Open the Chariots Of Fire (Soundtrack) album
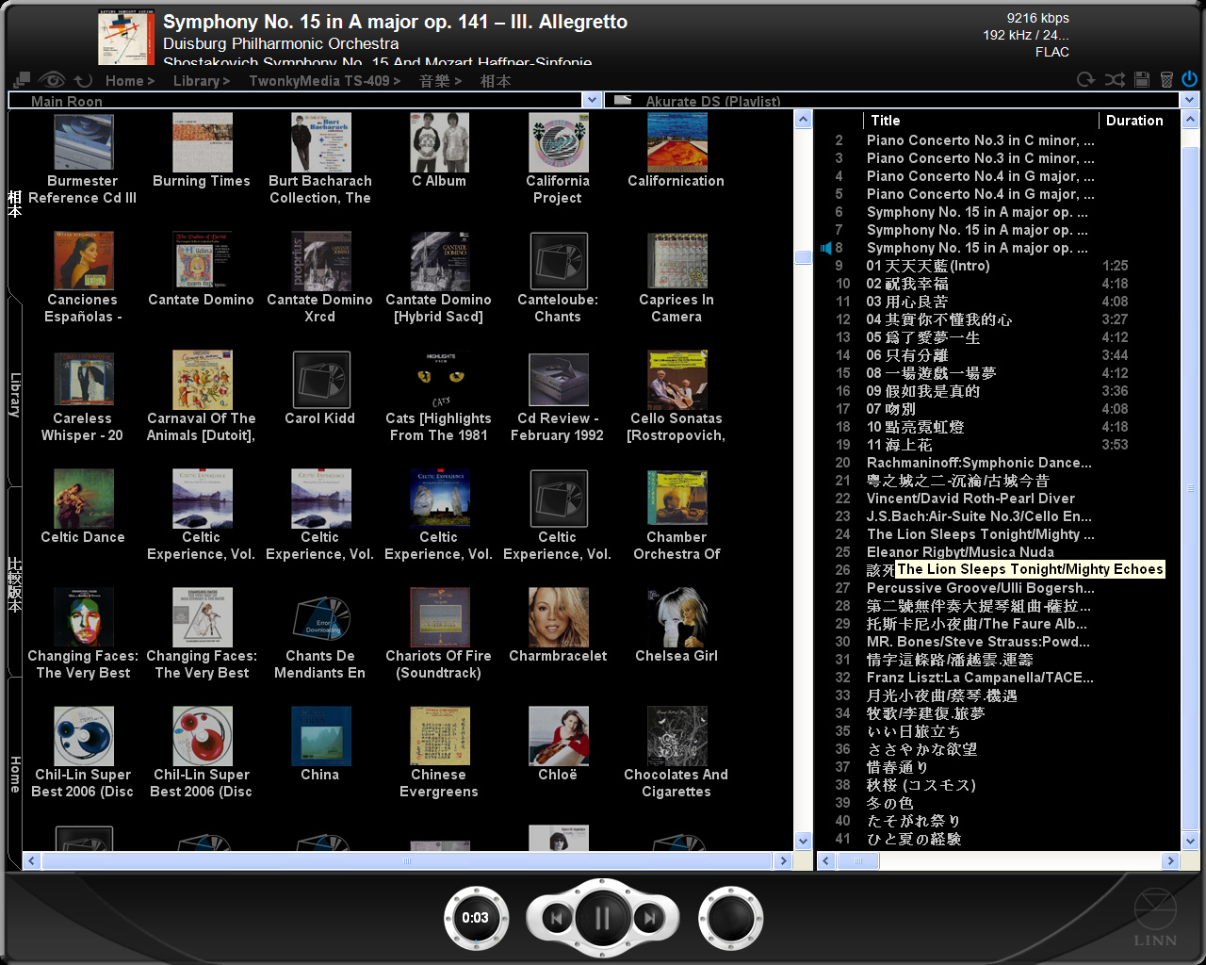The width and height of the screenshot is (1206, 965). click(x=439, y=617)
